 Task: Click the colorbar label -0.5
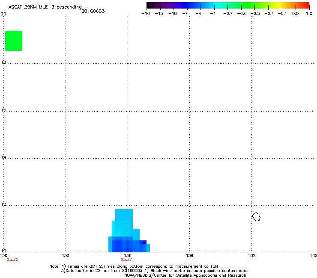pyautogui.click(x=255, y=14)
